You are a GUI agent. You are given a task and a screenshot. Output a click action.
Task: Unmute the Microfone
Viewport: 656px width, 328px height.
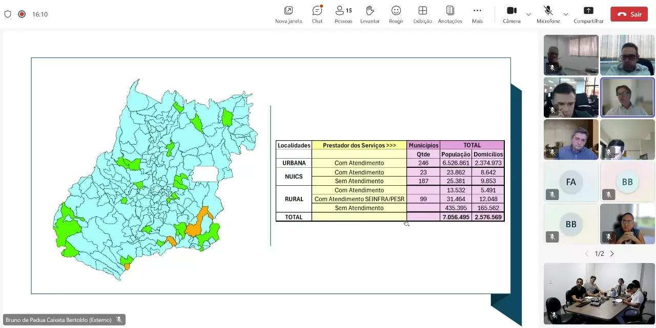[548, 14]
